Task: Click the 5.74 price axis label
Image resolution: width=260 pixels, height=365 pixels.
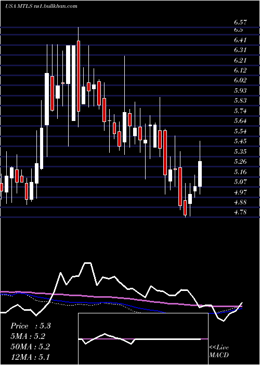Action: 240,111
